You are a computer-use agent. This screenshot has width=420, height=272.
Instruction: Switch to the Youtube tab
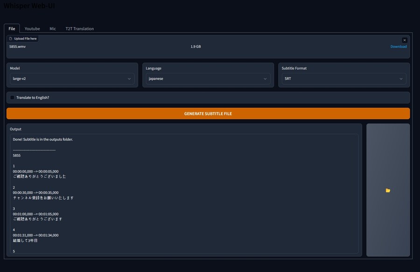click(x=32, y=29)
